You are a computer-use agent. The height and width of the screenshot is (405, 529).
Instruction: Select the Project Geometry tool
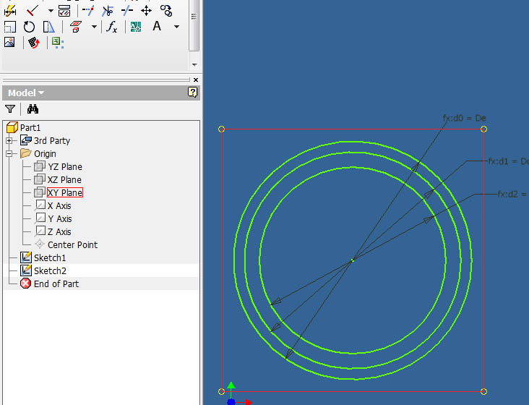pos(76,27)
